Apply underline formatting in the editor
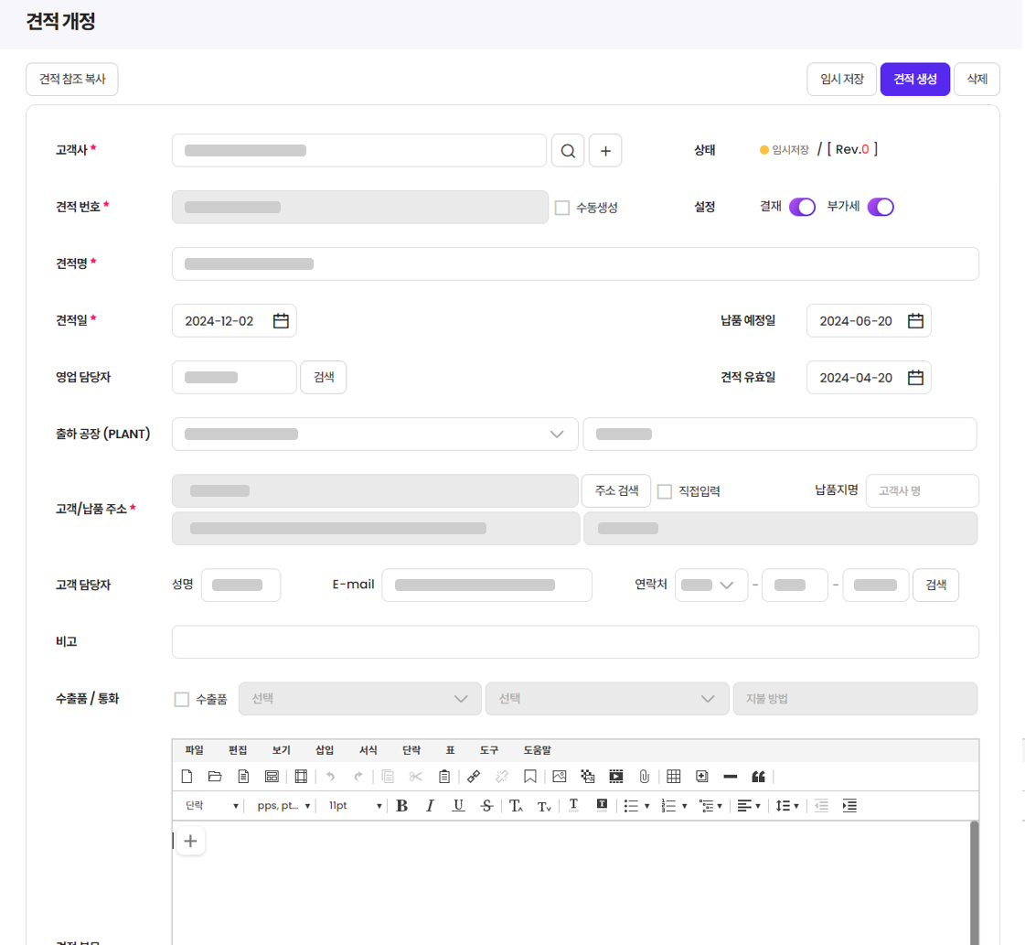Viewport: 1025px width, 945px height. tap(458, 806)
